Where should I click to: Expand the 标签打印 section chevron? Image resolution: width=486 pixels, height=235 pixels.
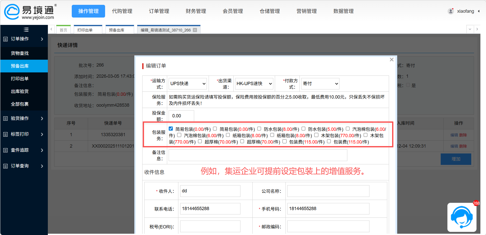[42, 134]
